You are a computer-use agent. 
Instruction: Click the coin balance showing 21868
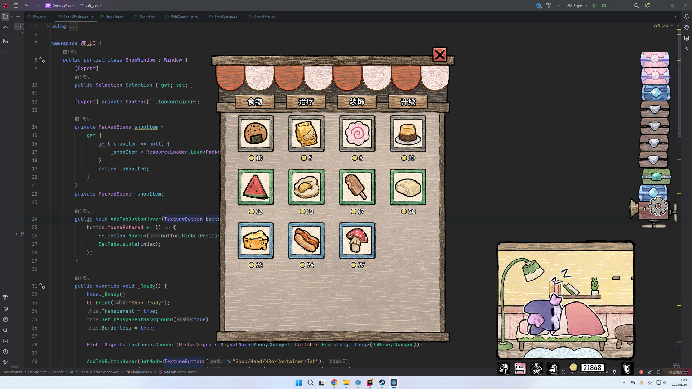click(x=592, y=368)
